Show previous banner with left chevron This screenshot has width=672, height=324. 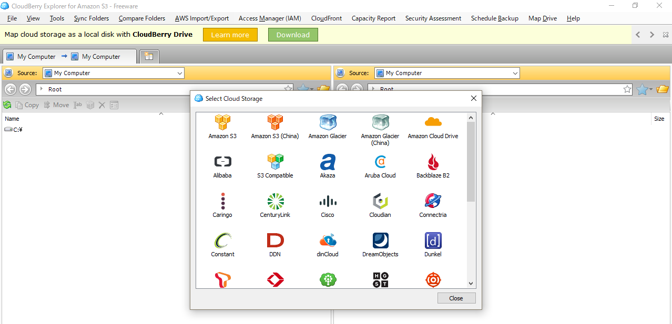coord(638,35)
